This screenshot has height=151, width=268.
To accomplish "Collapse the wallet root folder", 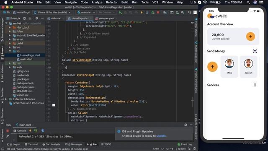I will coord(6,23).
